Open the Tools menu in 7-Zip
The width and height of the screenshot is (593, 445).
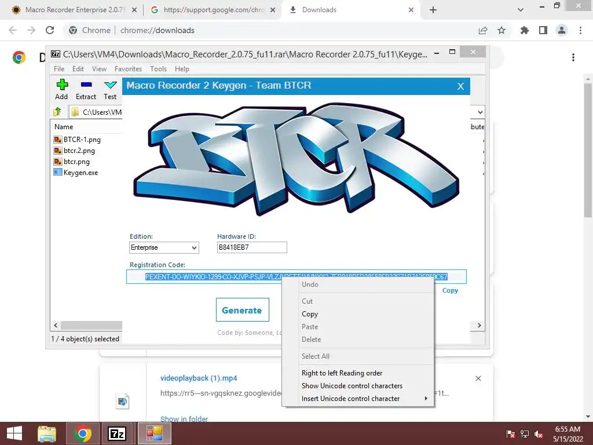pos(158,69)
